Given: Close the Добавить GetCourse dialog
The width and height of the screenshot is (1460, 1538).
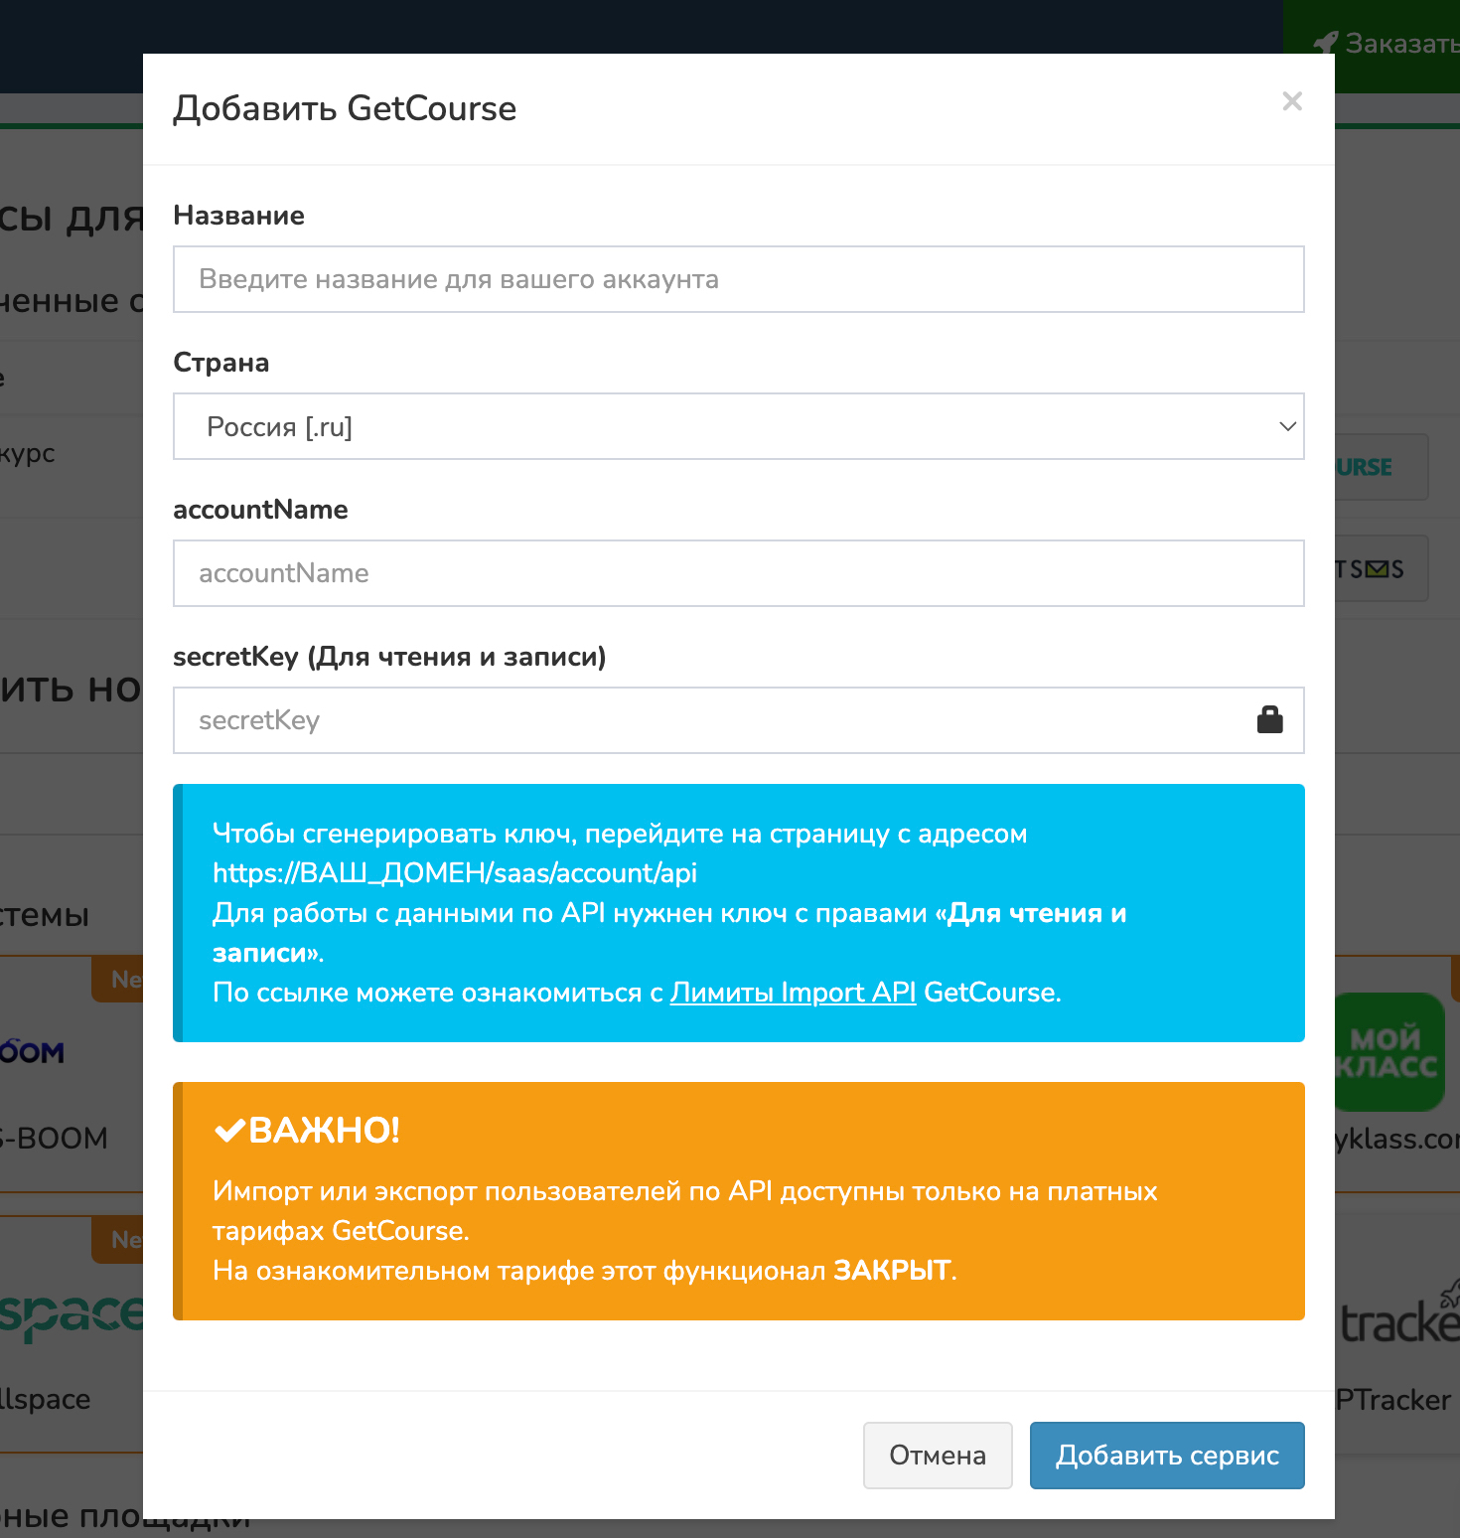Looking at the screenshot, I should tap(1291, 101).
